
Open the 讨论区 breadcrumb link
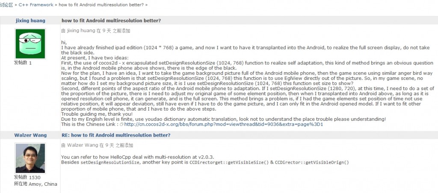pos(7,5)
